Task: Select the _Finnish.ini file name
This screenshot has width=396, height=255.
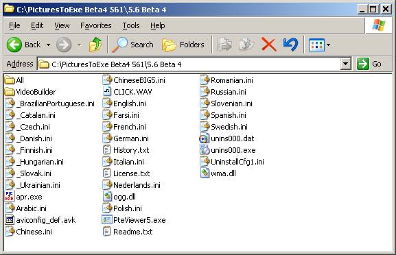Action: pyautogui.click(x=34, y=150)
